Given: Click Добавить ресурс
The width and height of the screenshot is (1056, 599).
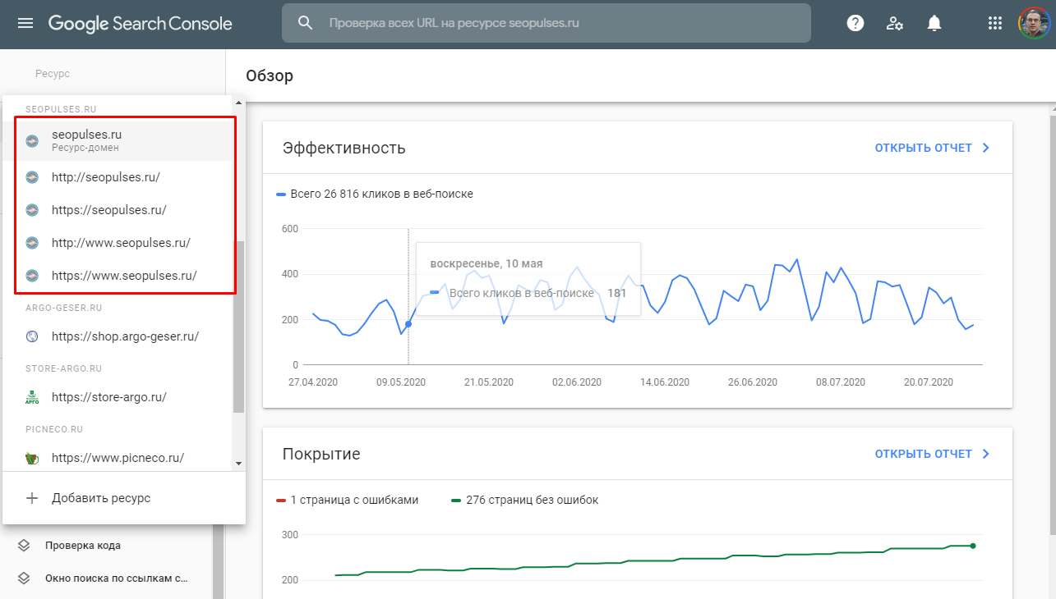Looking at the screenshot, I should [x=124, y=498].
